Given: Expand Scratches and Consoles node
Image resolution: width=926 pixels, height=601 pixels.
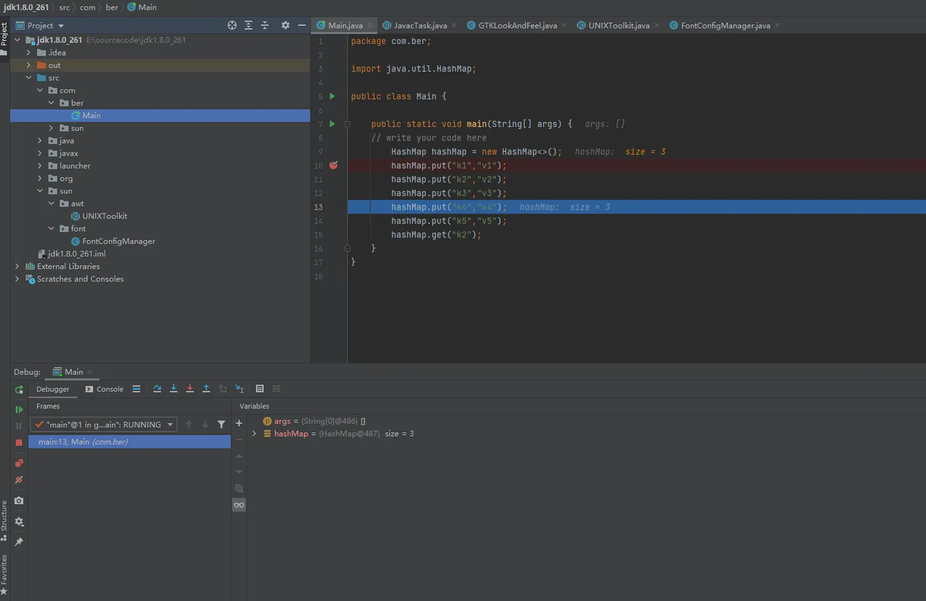Looking at the screenshot, I should pyautogui.click(x=17, y=279).
